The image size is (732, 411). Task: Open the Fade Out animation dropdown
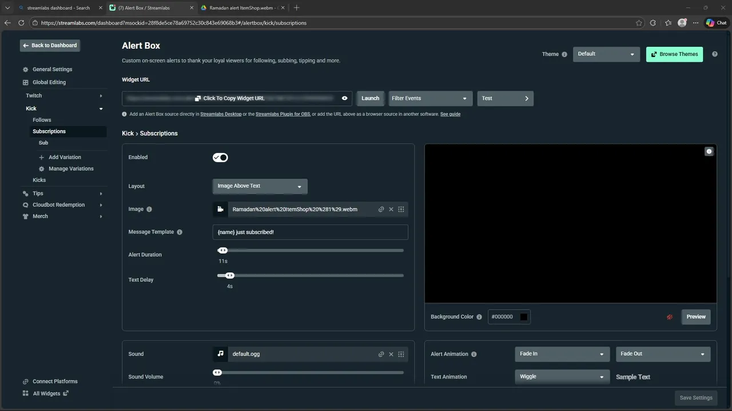point(663,354)
